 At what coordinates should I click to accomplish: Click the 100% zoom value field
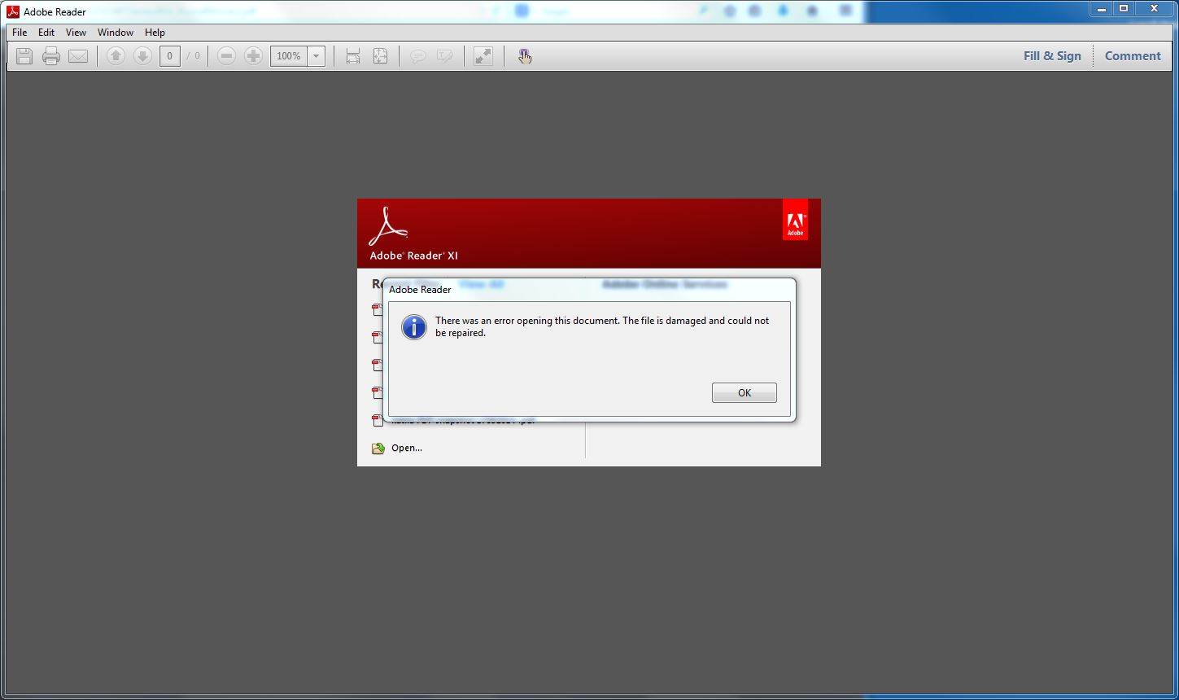point(289,56)
